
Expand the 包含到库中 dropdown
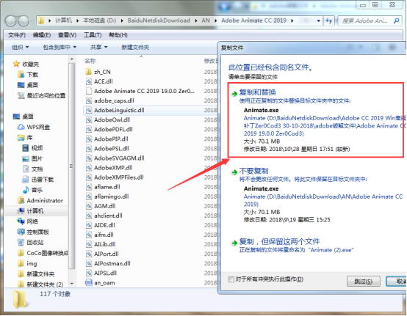pos(60,48)
